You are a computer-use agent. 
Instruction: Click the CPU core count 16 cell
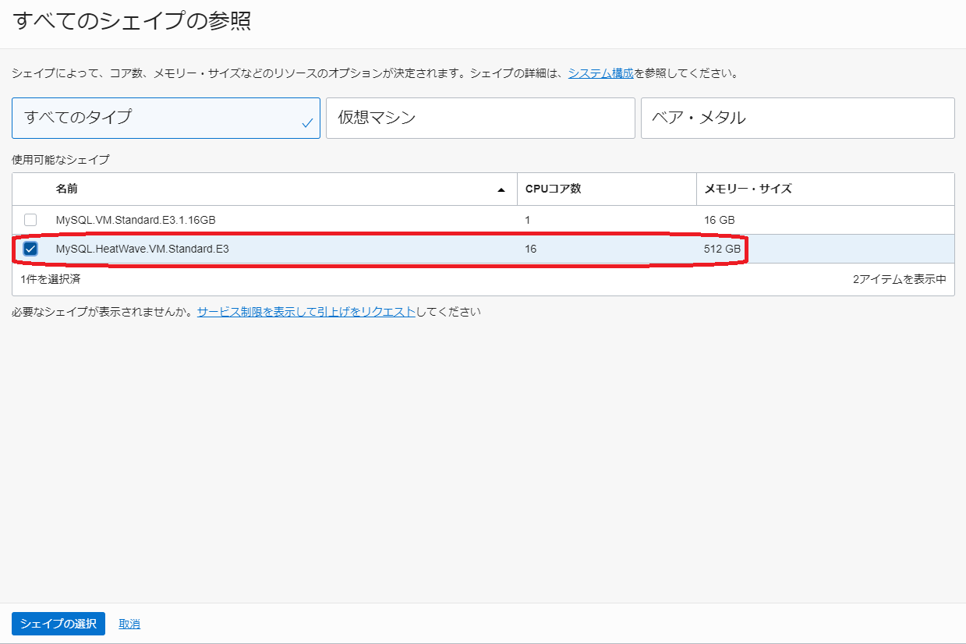(x=530, y=249)
